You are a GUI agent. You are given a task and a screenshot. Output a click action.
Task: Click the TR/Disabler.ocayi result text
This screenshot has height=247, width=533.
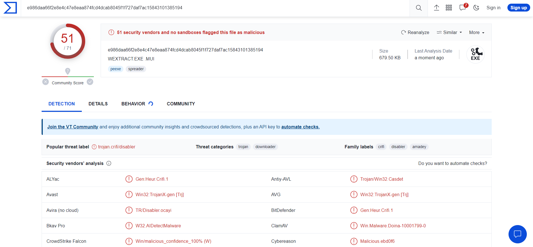pyautogui.click(x=153, y=210)
